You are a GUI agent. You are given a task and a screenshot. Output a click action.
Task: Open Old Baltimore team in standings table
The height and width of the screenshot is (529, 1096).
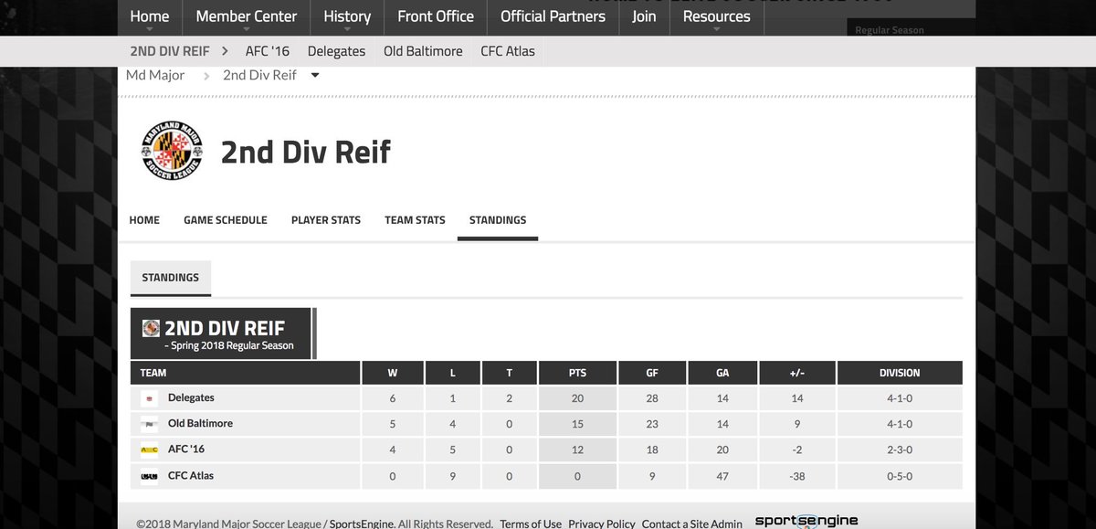pos(200,424)
